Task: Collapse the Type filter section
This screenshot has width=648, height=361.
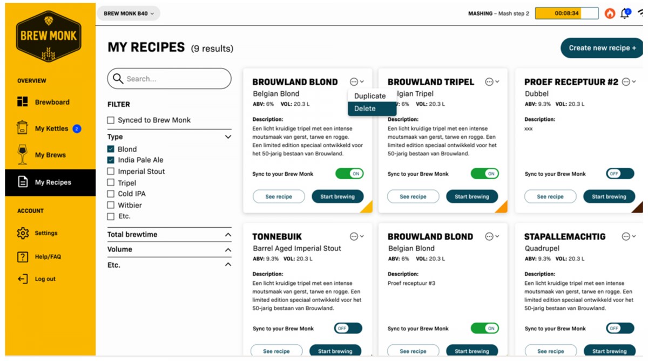Action: pos(228,137)
